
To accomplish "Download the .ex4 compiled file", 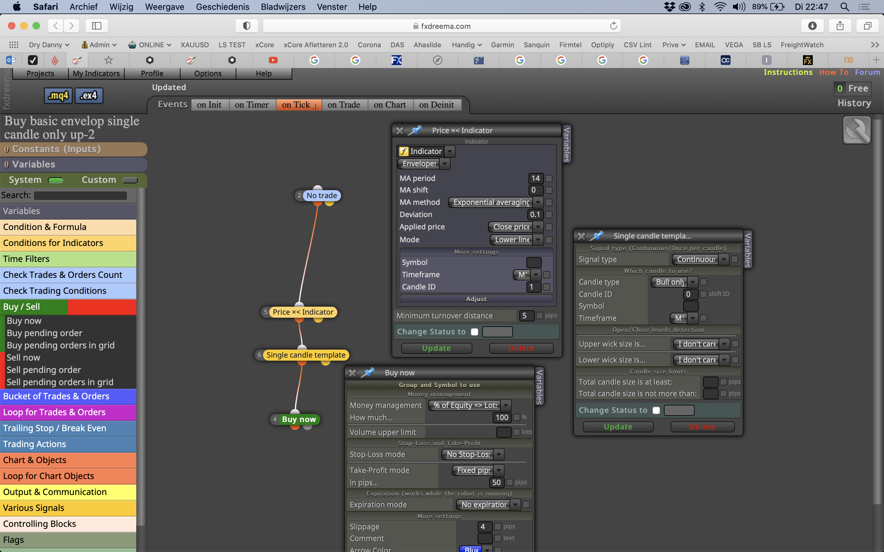I will [x=89, y=96].
